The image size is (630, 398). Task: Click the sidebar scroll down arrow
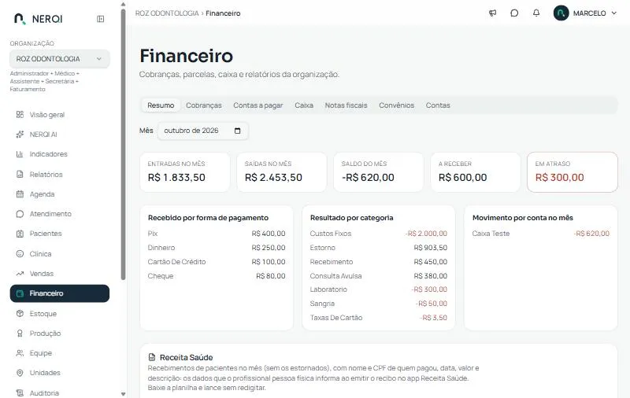click(123, 394)
